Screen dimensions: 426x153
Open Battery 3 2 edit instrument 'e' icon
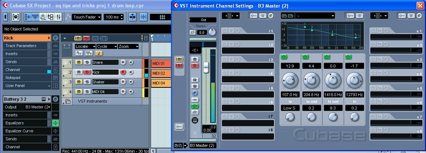pos(55,99)
